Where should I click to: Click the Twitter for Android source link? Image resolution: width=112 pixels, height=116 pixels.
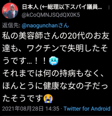pyautogui.click(x=87, y=109)
